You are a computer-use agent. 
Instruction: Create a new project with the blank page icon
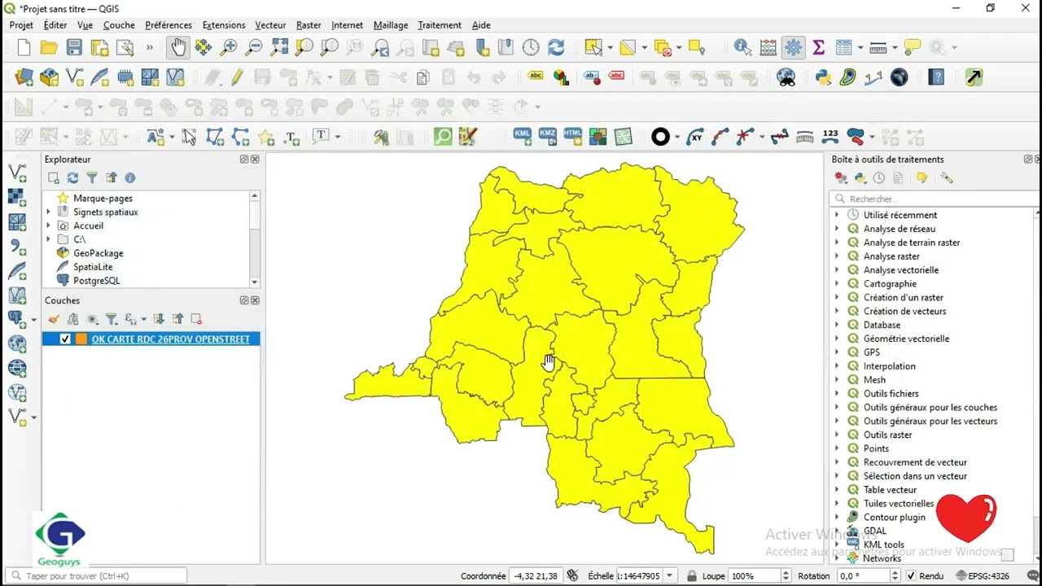pyautogui.click(x=24, y=47)
